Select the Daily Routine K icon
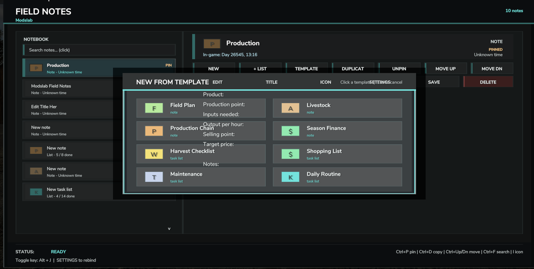 (x=290, y=177)
